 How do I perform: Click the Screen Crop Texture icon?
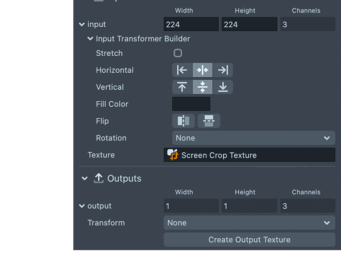point(173,155)
